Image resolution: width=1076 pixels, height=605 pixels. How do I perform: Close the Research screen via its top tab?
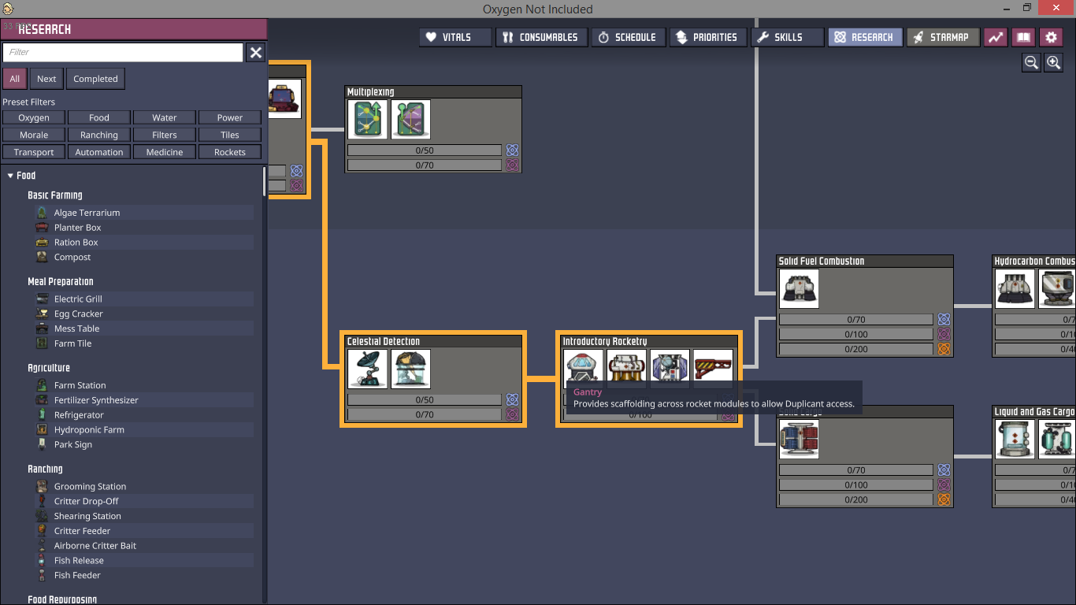[865, 37]
